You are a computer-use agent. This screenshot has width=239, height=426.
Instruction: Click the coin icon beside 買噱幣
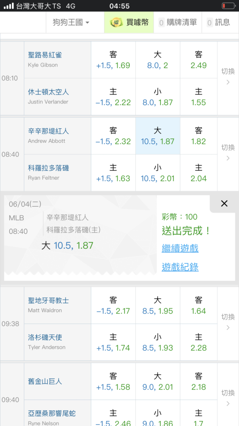point(116,22)
